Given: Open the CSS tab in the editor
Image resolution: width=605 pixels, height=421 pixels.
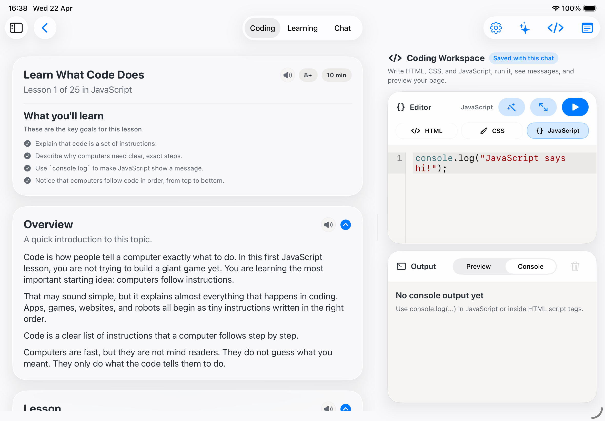Looking at the screenshot, I should click(492, 131).
